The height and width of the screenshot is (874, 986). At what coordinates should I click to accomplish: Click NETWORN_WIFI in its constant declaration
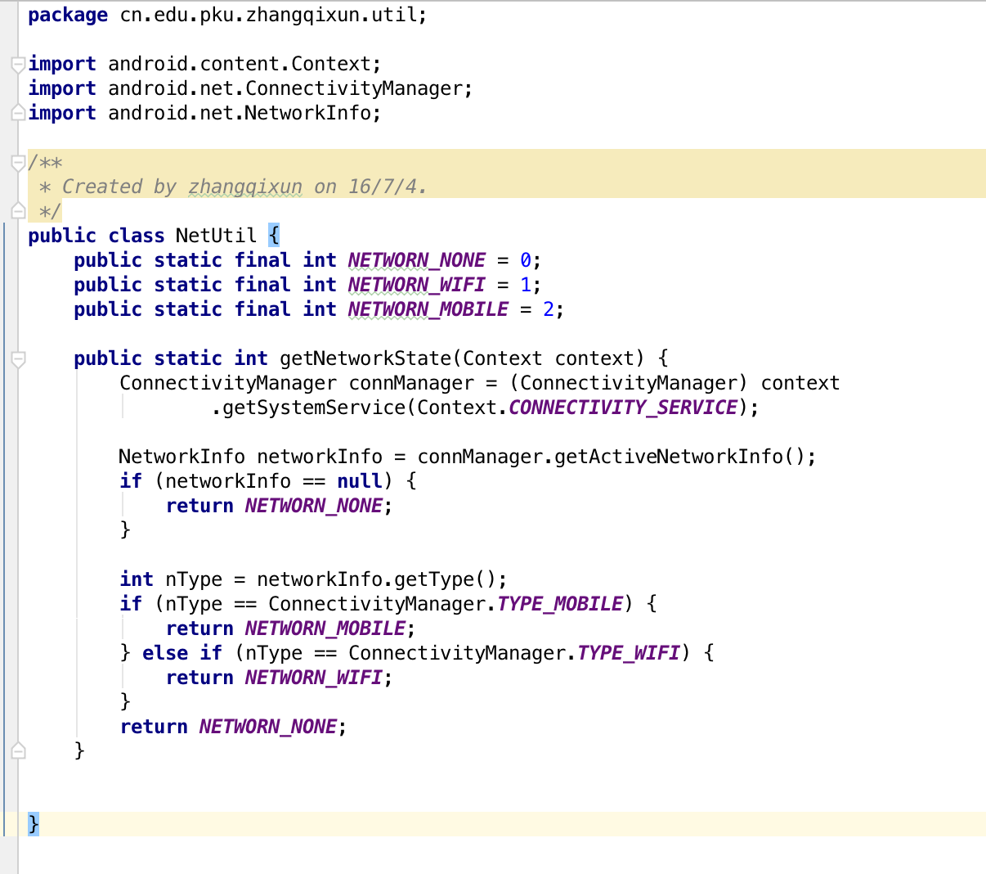(416, 285)
